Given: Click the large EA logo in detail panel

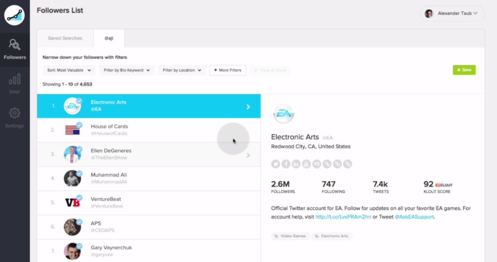Looking at the screenshot, I should coord(283,114).
